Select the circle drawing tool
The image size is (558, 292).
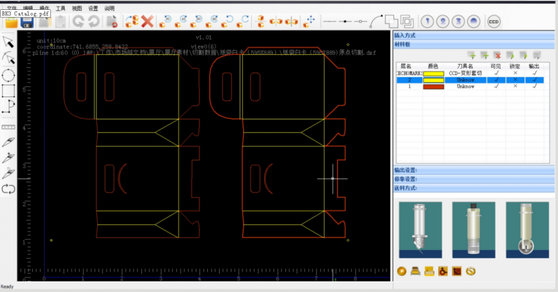point(8,75)
